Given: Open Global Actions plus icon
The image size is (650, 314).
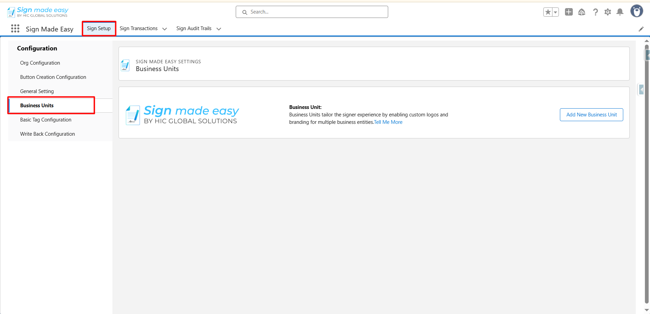Looking at the screenshot, I should tap(569, 12).
